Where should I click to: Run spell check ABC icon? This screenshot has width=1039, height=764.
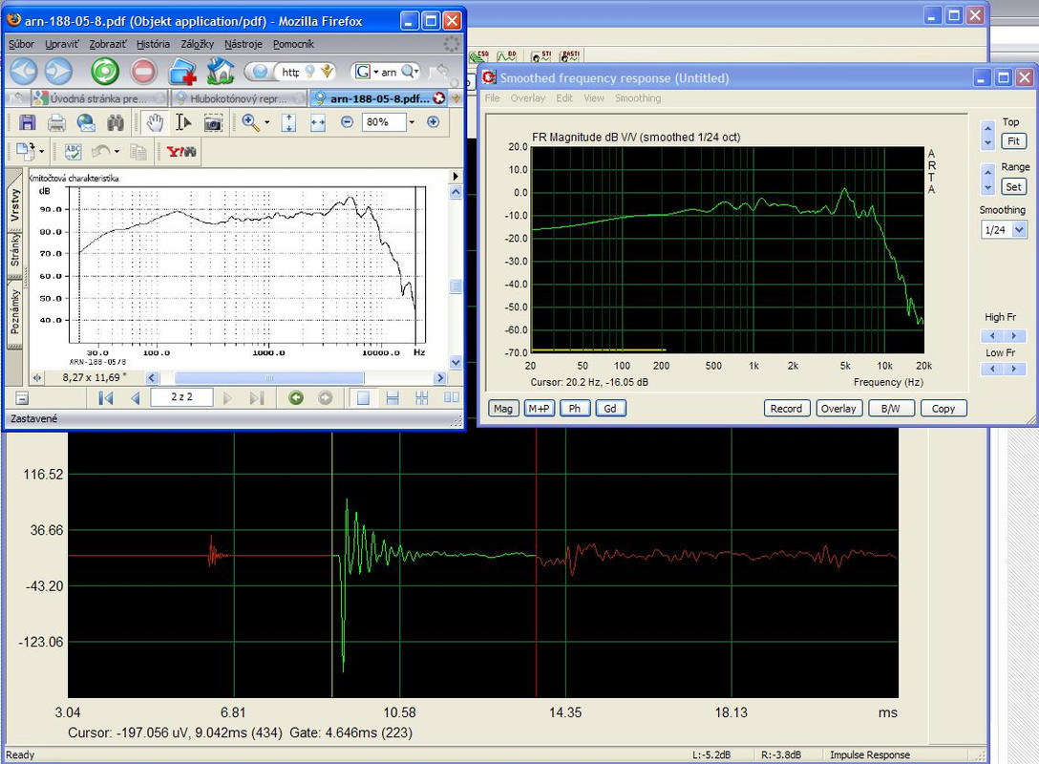click(x=73, y=152)
